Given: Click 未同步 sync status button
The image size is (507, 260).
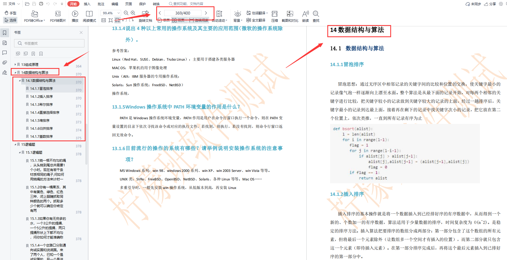Looking at the screenshot, I should pos(473,4).
